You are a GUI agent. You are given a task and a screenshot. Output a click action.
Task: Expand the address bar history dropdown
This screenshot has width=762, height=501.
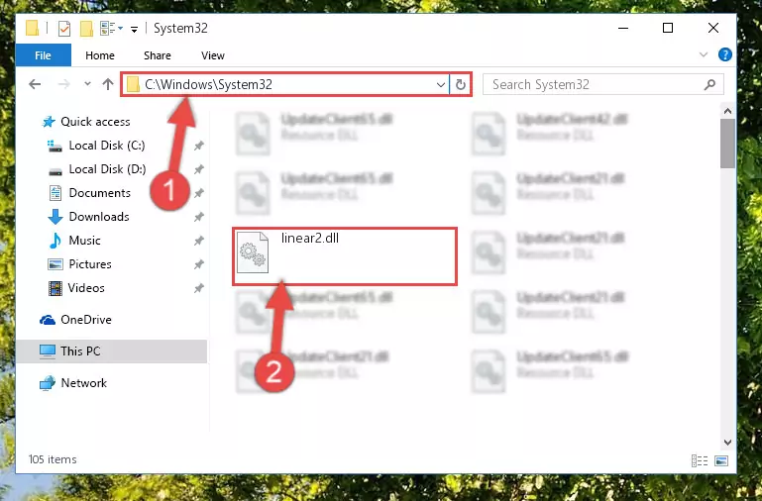click(441, 85)
